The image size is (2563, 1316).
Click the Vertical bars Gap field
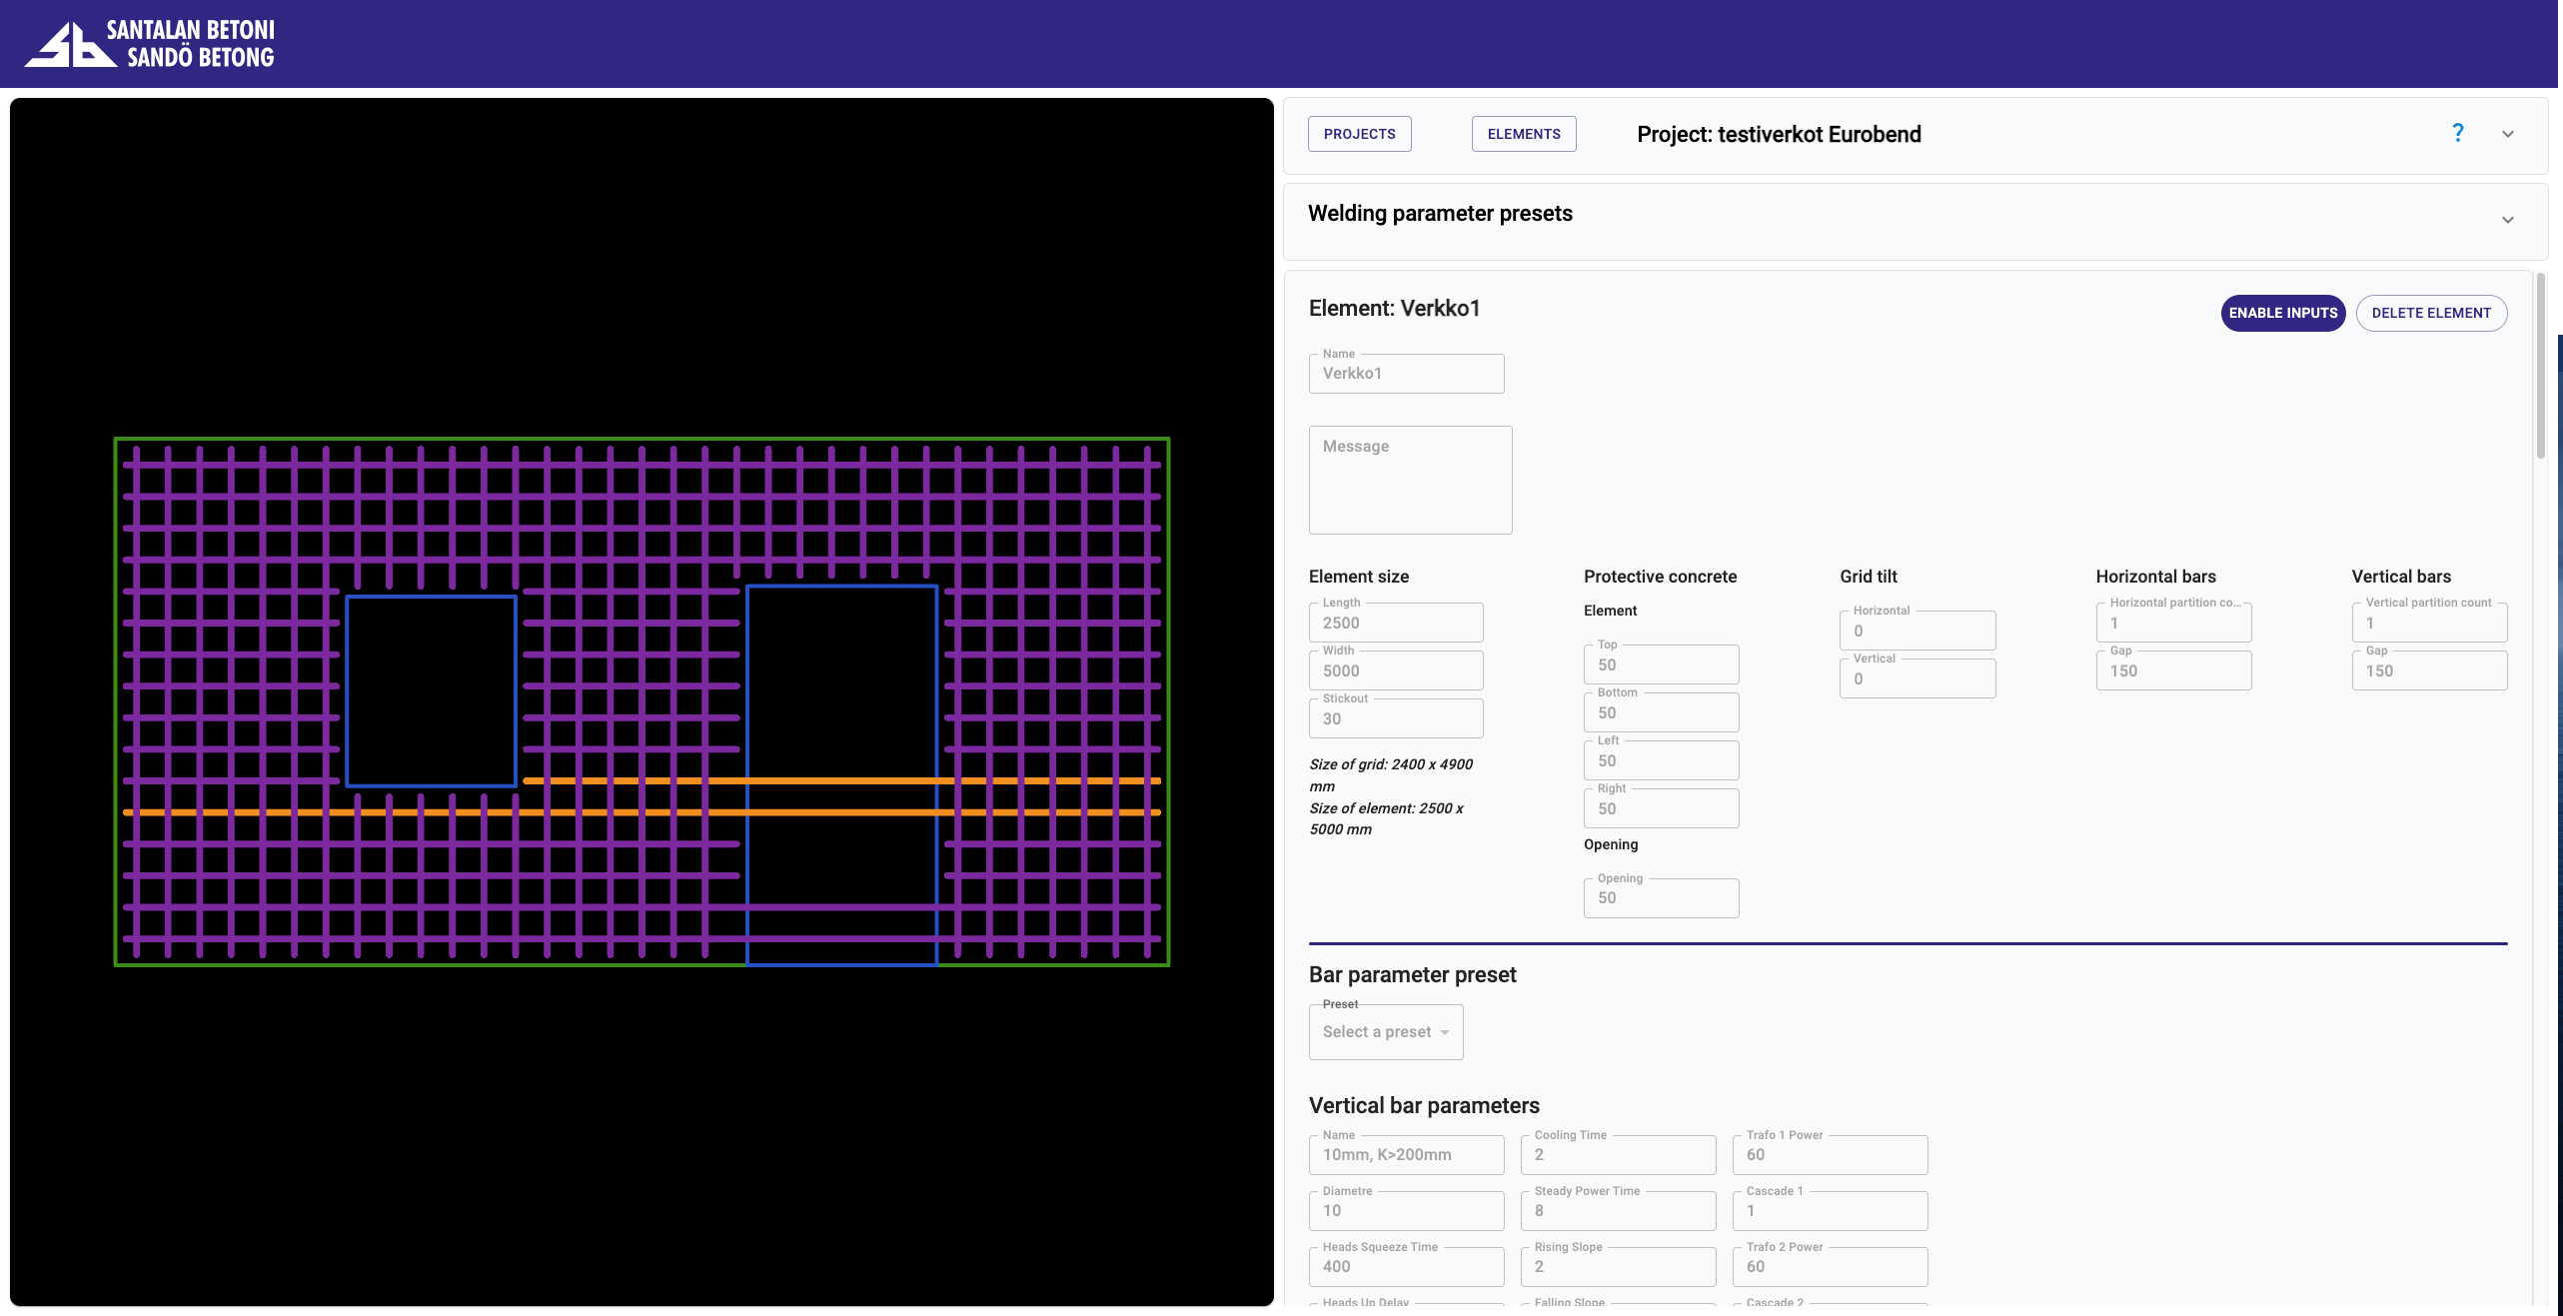pyautogui.click(x=2429, y=670)
